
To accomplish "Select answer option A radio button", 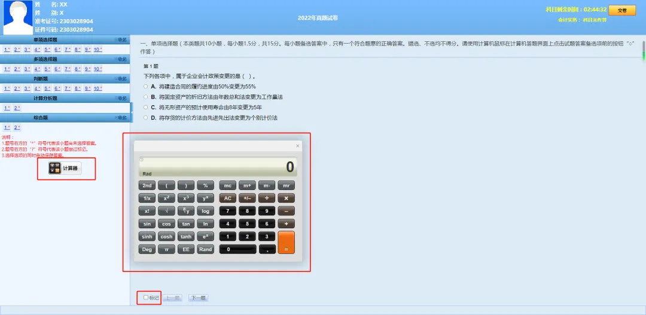I will click(145, 87).
